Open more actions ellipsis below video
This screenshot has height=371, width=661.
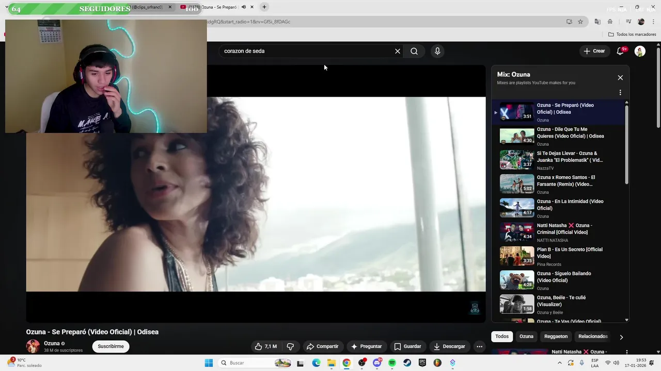coord(479,346)
